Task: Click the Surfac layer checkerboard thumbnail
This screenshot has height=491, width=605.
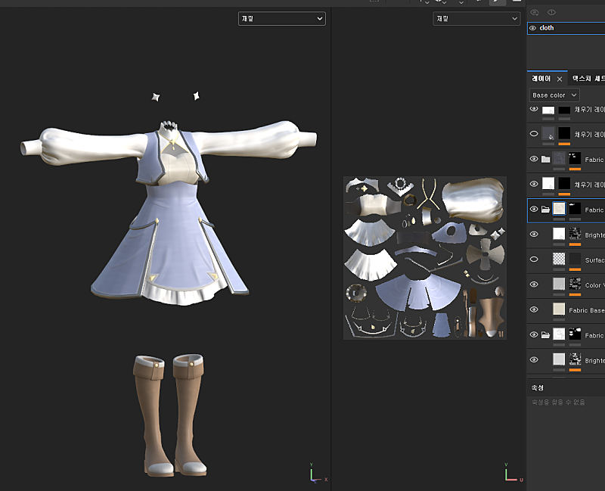Action: pyautogui.click(x=559, y=259)
